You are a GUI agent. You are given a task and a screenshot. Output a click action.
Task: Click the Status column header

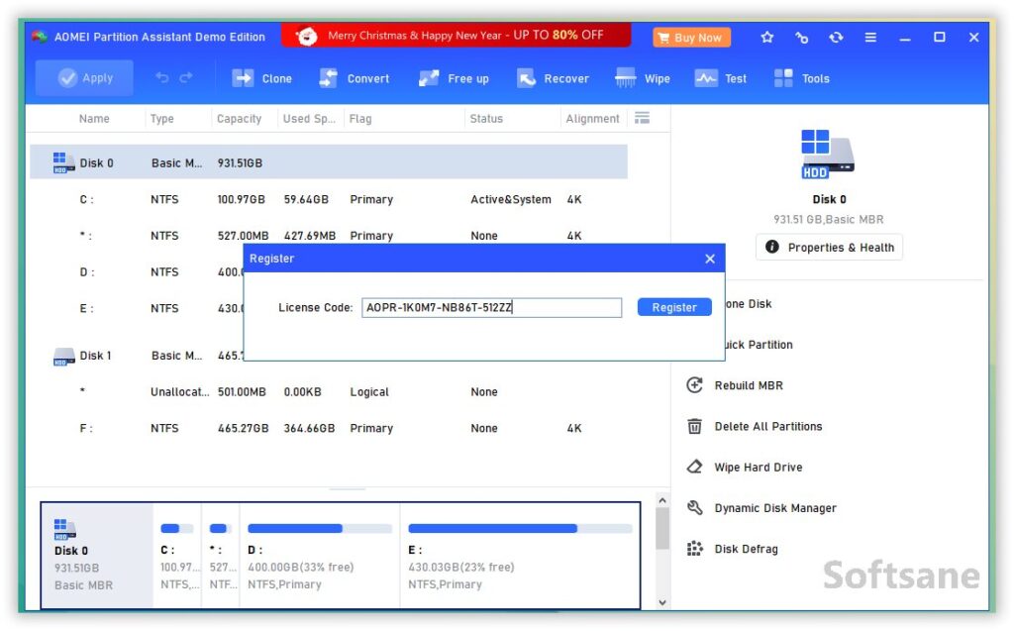pyautogui.click(x=486, y=119)
